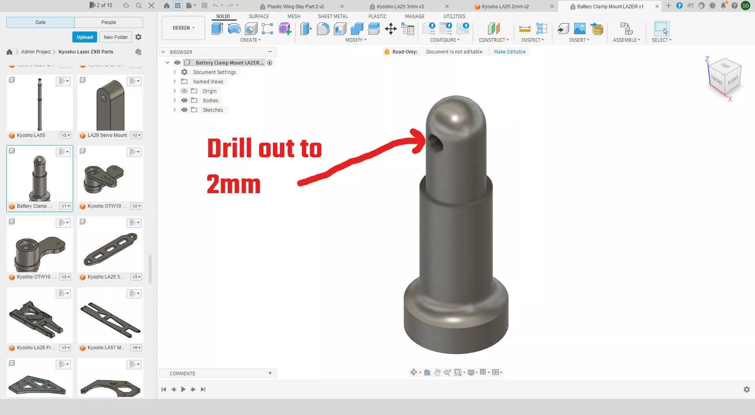The width and height of the screenshot is (755, 415).
Task: Collapse the Battery Clamp Mount root node
Action: tap(168, 63)
